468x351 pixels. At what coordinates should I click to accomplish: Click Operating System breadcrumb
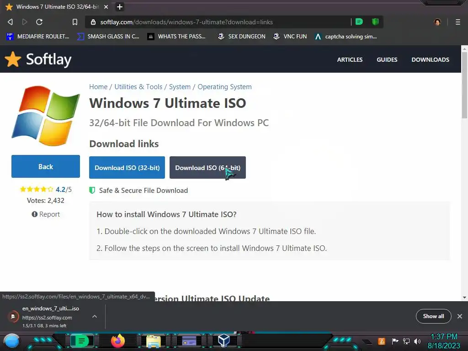[224, 86]
